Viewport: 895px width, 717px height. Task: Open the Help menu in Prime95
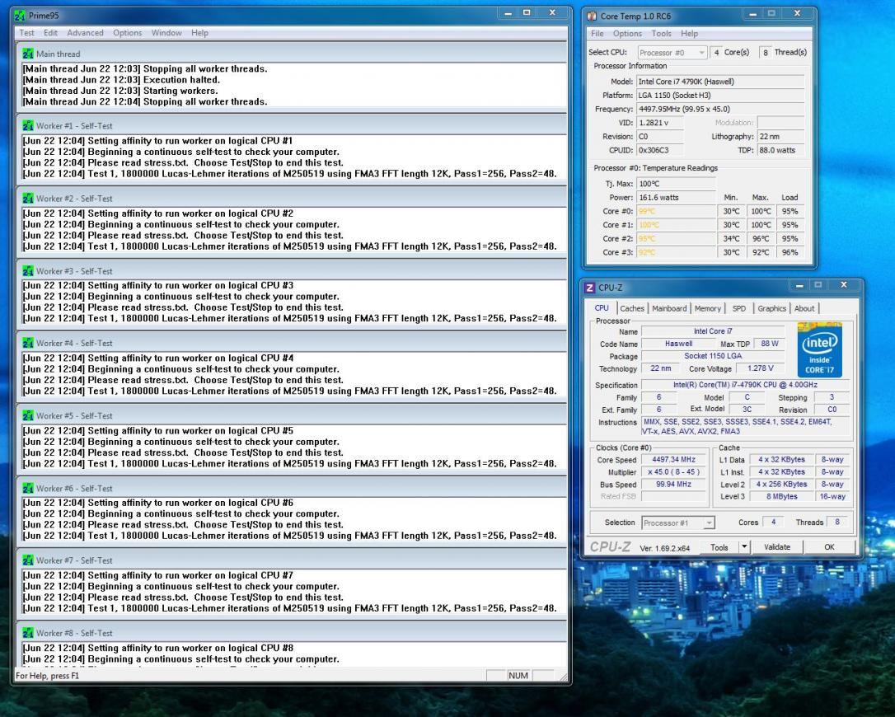coord(199,32)
